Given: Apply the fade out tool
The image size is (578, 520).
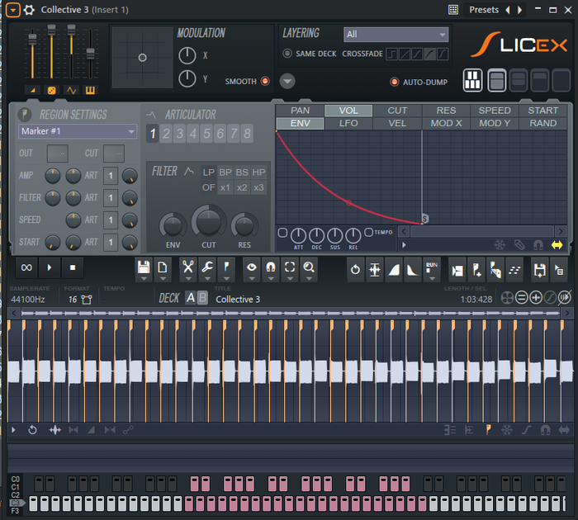Looking at the screenshot, I should click(x=413, y=269).
